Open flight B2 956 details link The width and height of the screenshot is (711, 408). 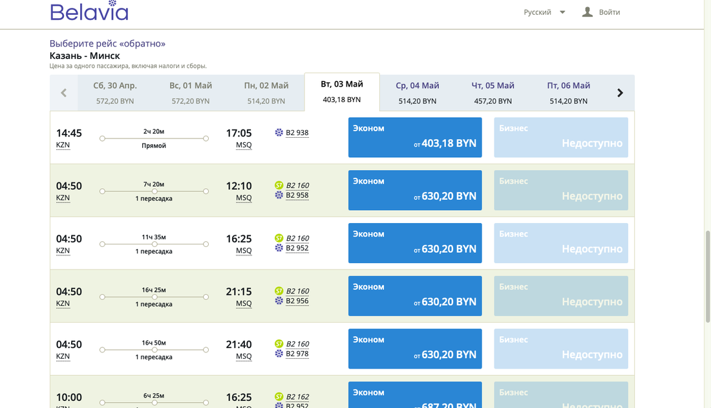pos(297,301)
